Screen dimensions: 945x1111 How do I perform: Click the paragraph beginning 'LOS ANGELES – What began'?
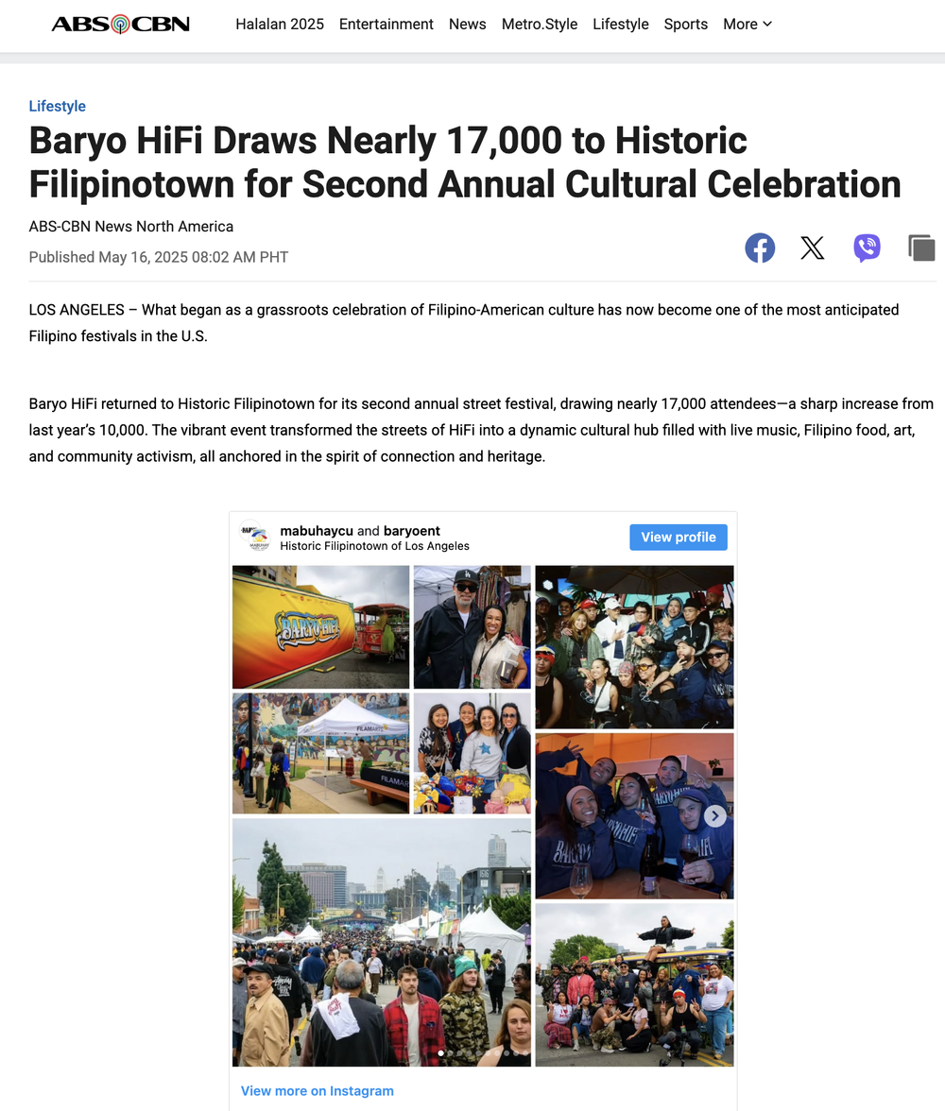[x=464, y=323]
